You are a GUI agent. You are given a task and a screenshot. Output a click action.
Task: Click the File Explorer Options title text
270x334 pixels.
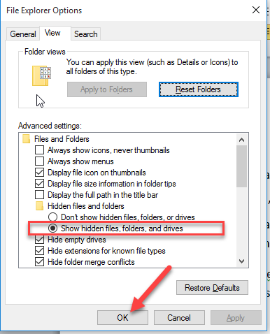pos(44,10)
